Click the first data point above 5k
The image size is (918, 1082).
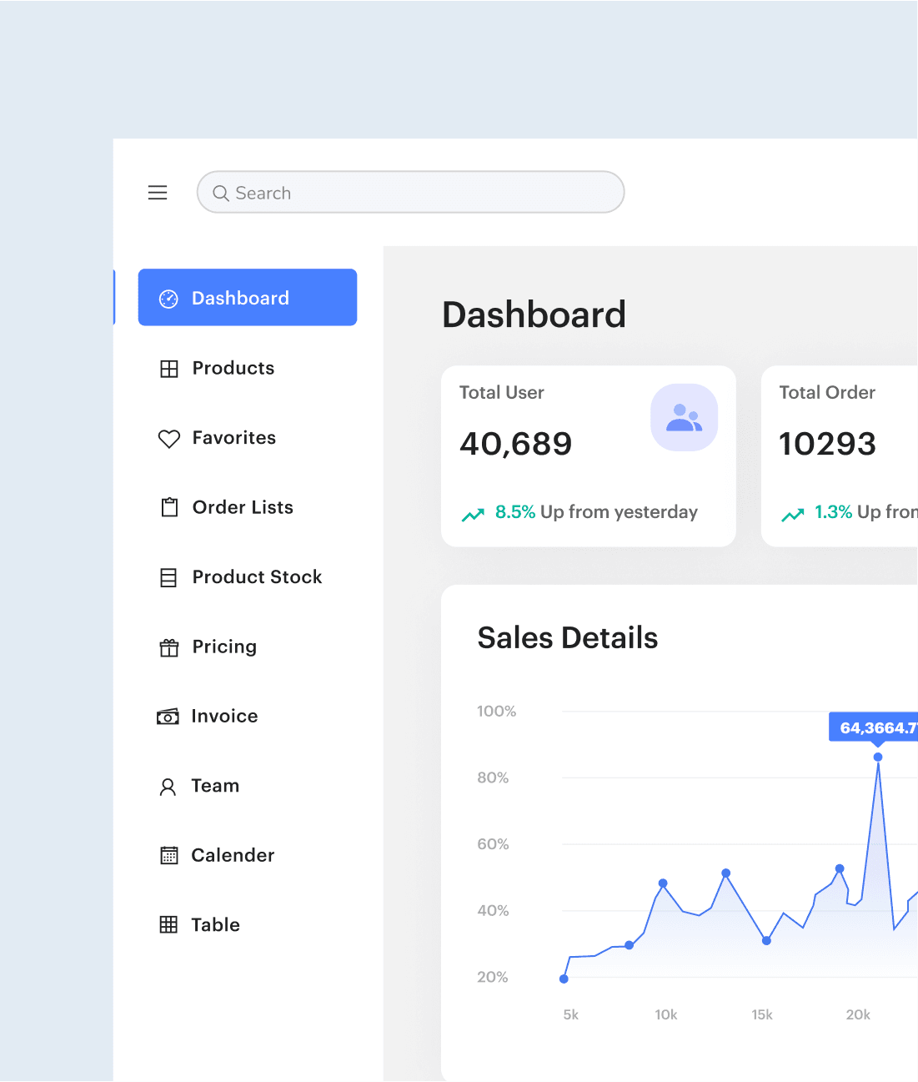(564, 979)
